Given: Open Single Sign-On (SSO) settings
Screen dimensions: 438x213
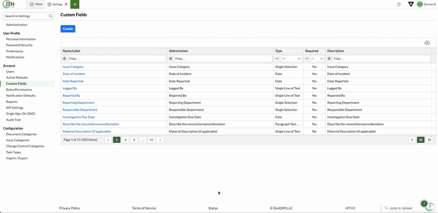Looking at the screenshot, I should 20,113.
